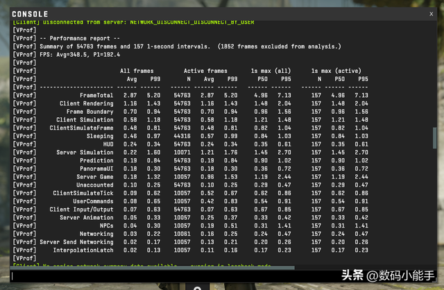Click the FrameTotal row label
Viewport: 444px width, 290px height.
(96, 96)
